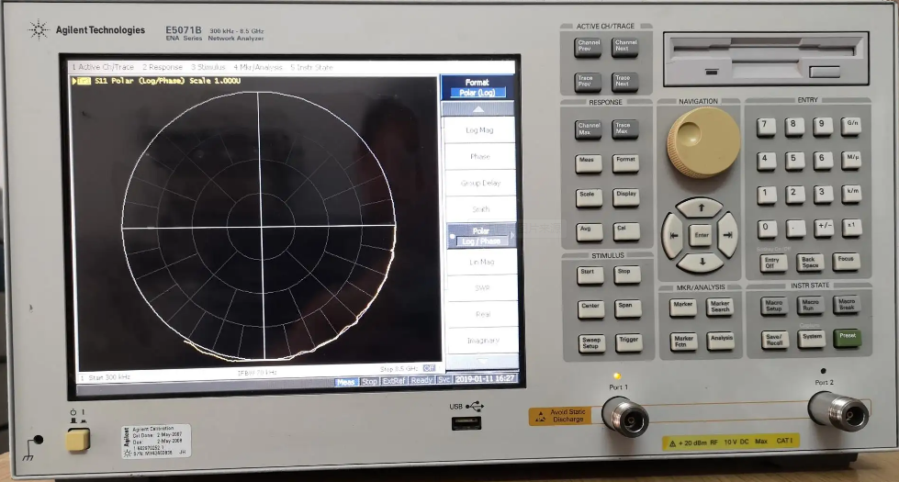Click the floppy disk drive slot
The height and width of the screenshot is (482, 899).
[x=766, y=50]
